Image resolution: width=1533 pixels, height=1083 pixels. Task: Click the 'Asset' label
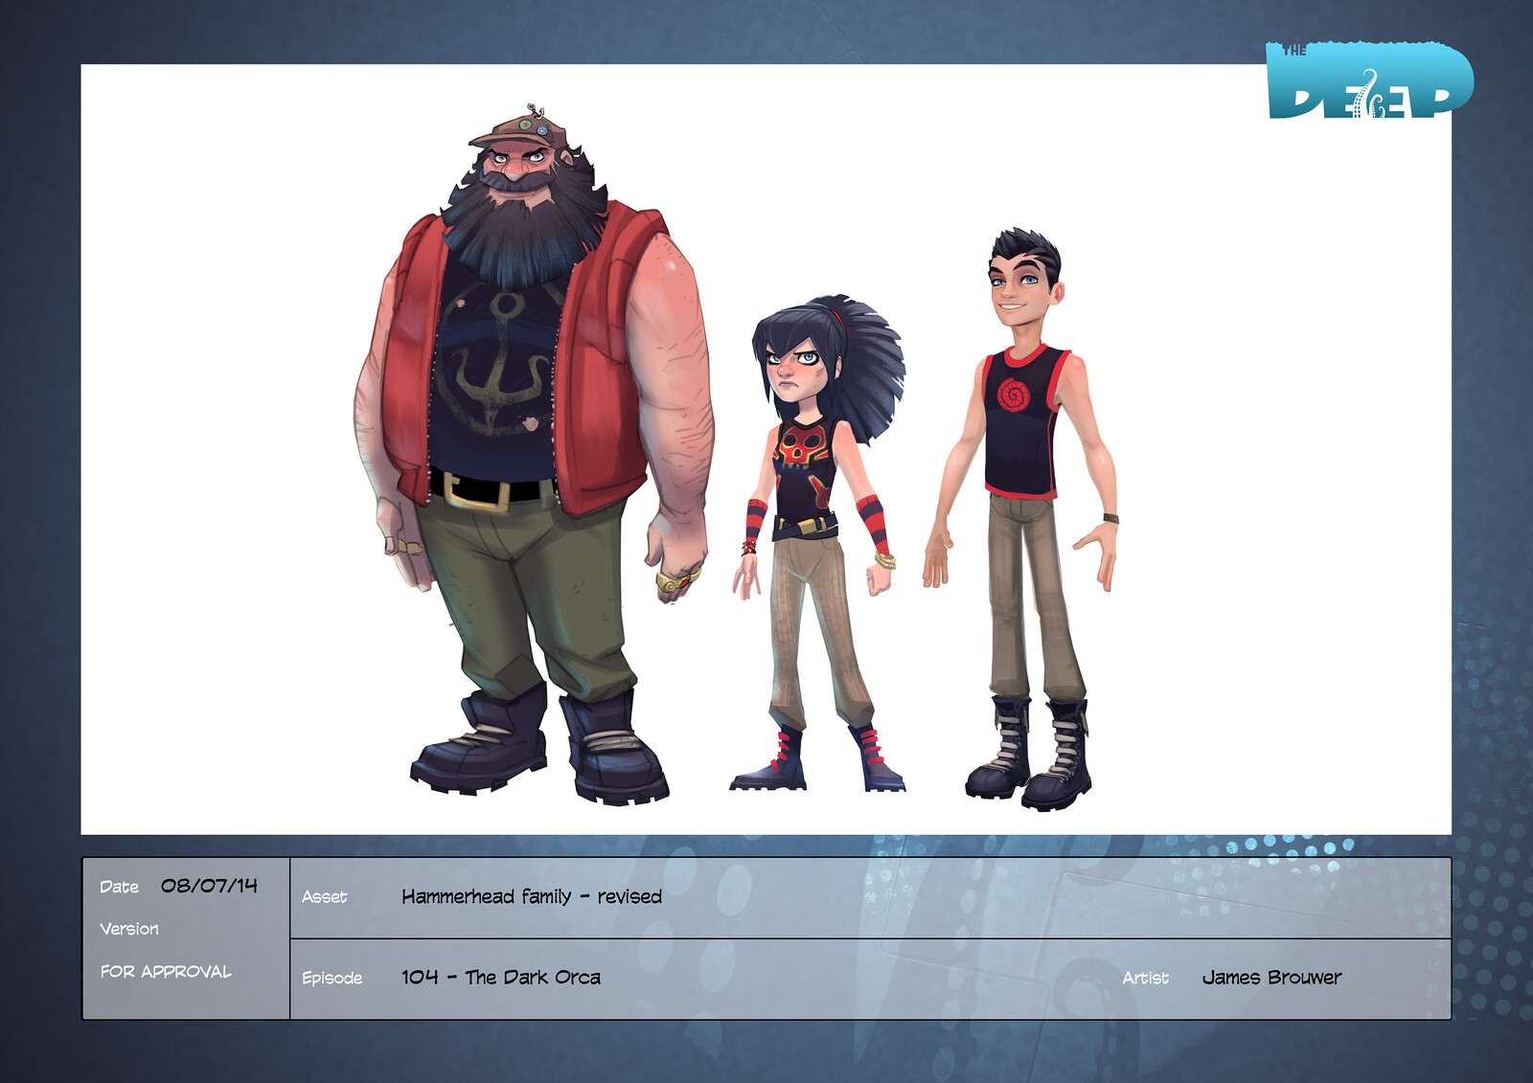(x=325, y=897)
